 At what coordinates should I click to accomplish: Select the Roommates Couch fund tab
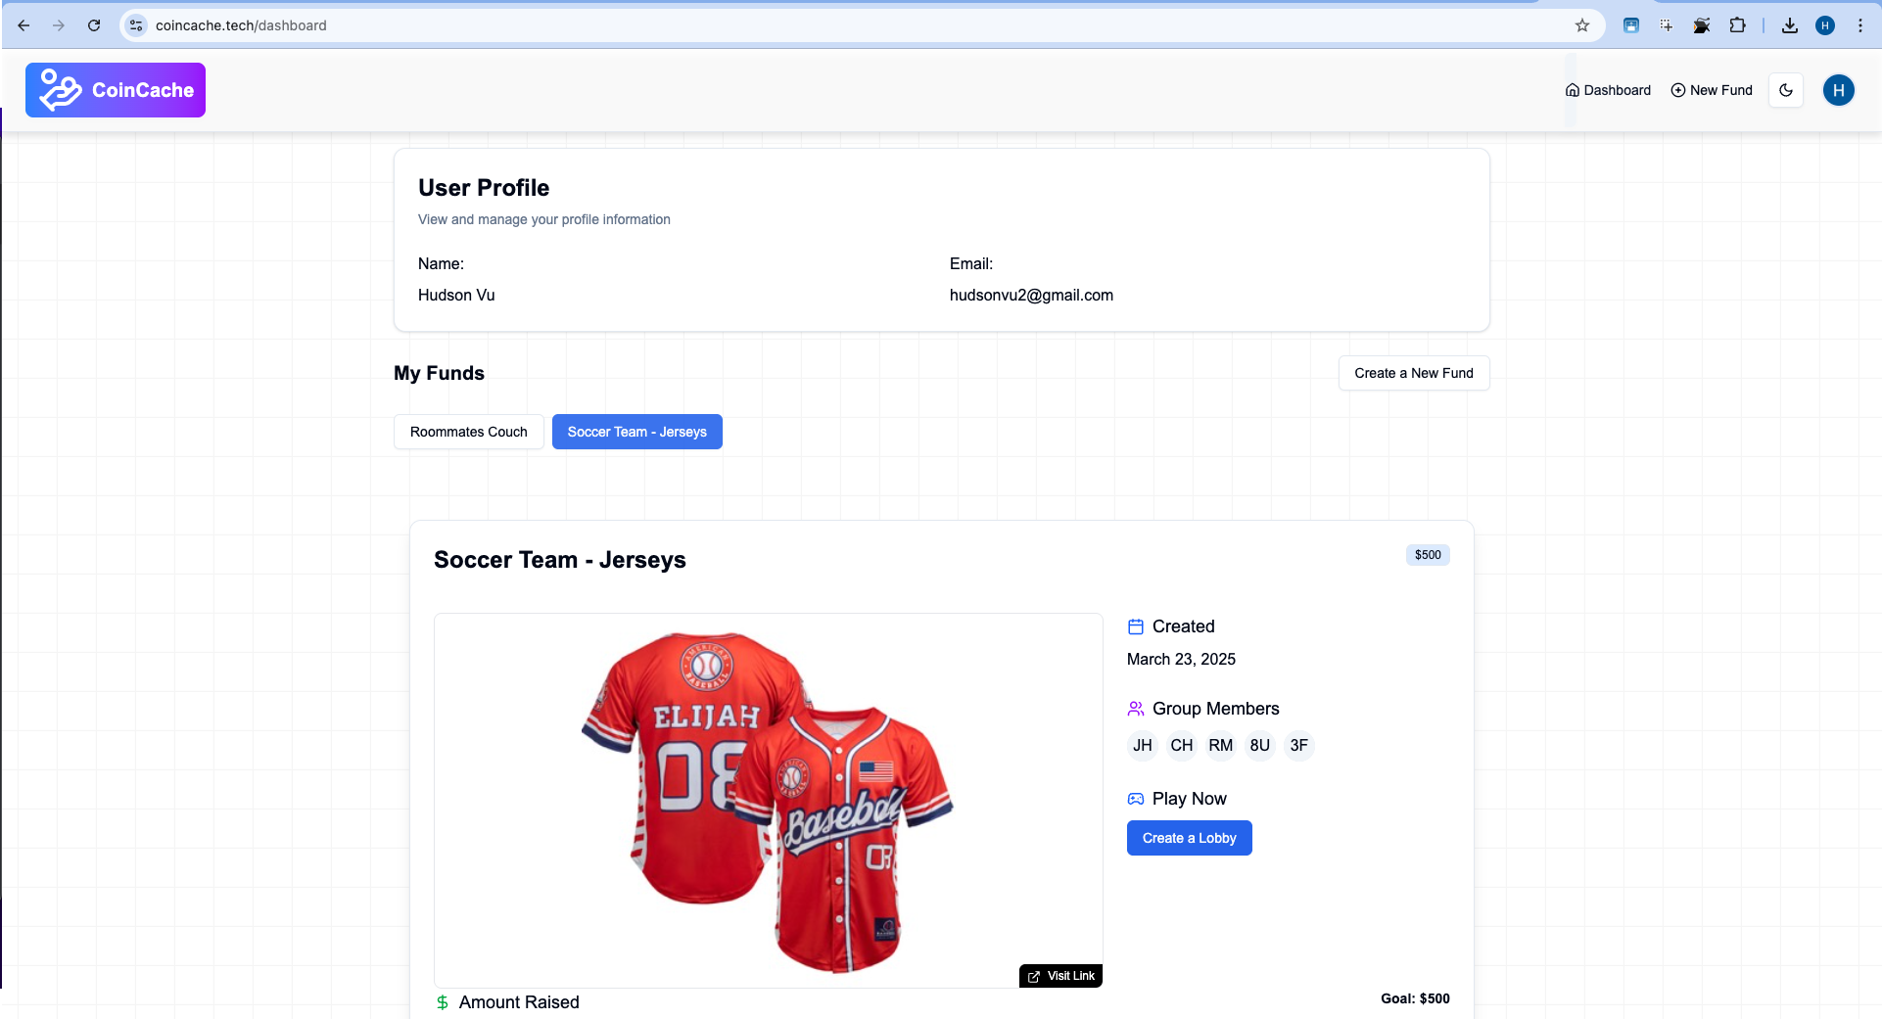pos(469,432)
